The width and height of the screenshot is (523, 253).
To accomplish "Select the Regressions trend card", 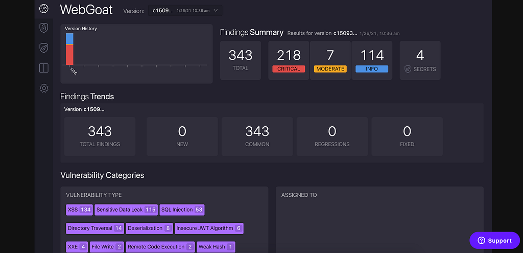I will click(332, 136).
